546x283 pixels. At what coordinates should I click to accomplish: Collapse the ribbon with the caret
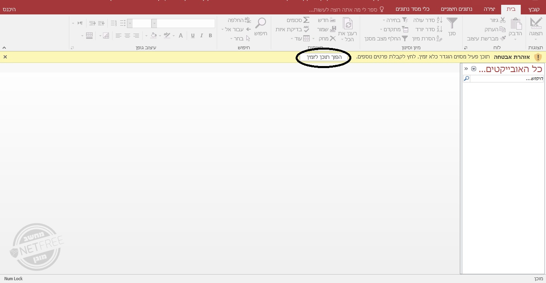pos(4,48)
